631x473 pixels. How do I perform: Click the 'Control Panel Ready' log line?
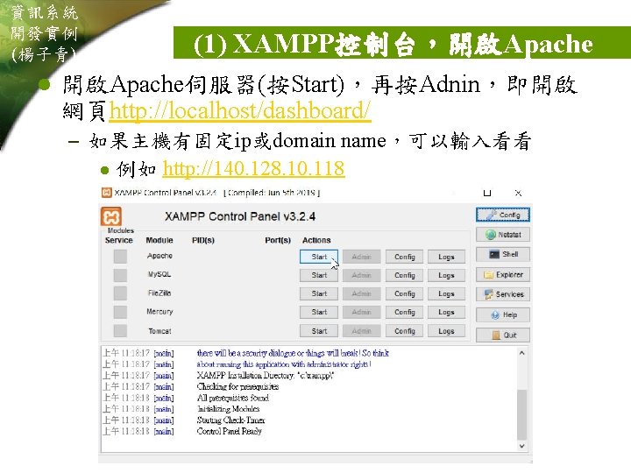point(230,431)
